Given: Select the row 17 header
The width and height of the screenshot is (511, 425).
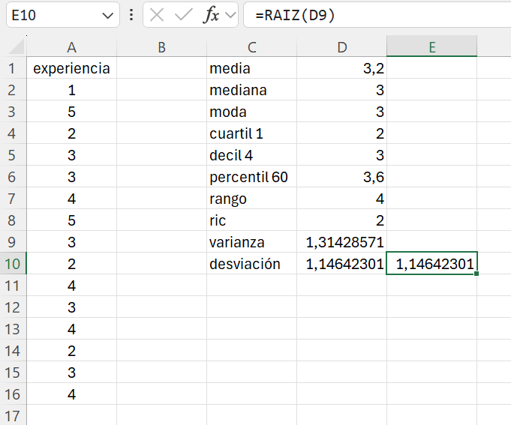Looking at the screenshot, I should [x=13, y=415].
